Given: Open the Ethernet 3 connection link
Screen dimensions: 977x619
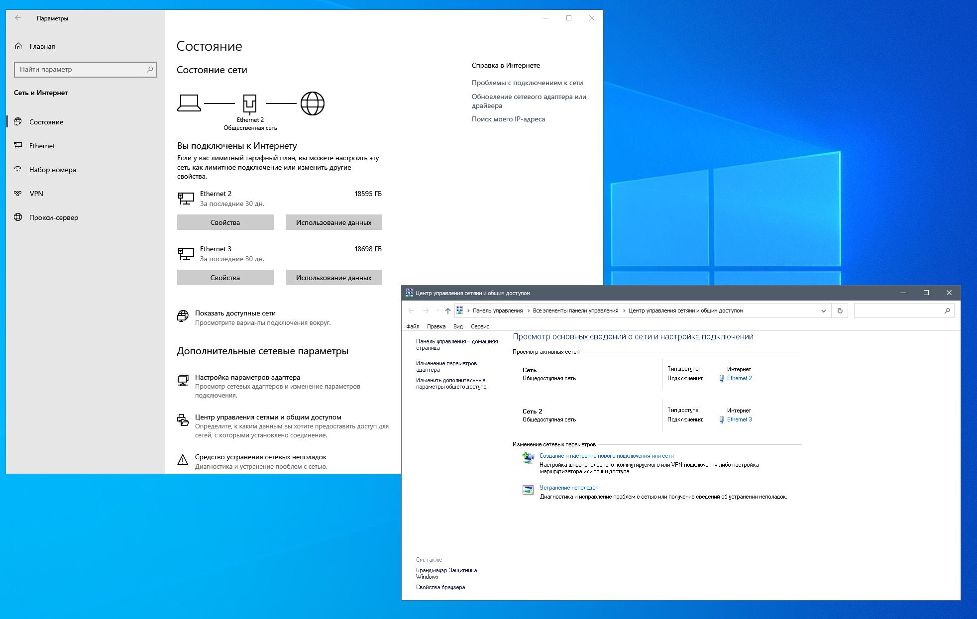Looking at the screenshot, I should 739,419.
